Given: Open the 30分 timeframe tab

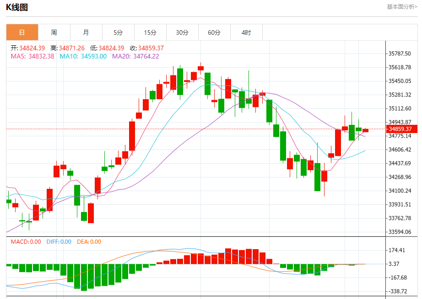Looking at the screenshot, I should click(182, 32).
